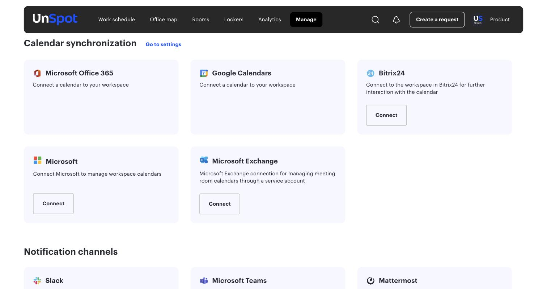Viewport: 547px width, 289px height.
Task: Click the Notification channels heading
Action: (71, 252)
